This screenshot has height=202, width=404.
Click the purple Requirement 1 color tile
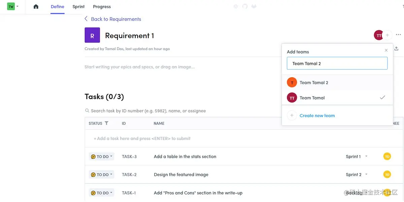click(x=92, y=35)
